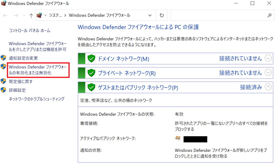Click the プライベート ネットワーク(R) heading
Screen dimensions: 275x166
tap(127, 73)
